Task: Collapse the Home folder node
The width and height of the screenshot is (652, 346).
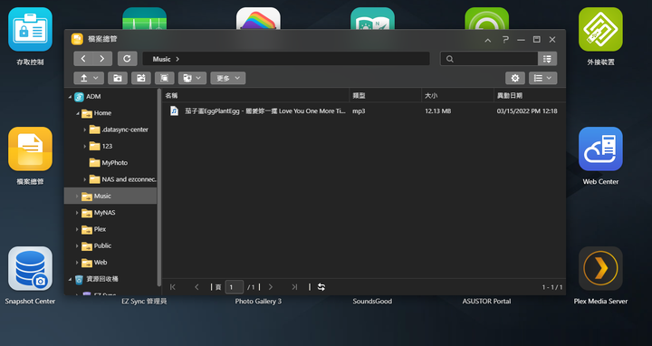Action: coord(78,113)
